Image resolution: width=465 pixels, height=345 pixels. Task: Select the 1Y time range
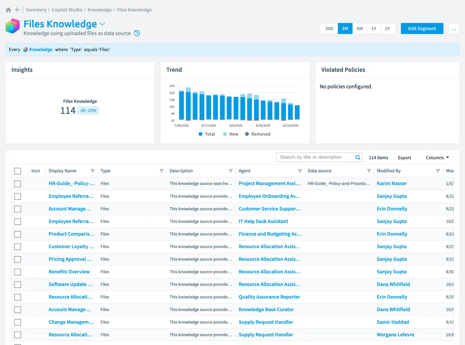tap(374, 28)
